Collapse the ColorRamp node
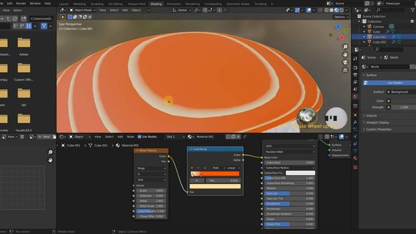This screenshot has height=234, width=416. (190, 149)
